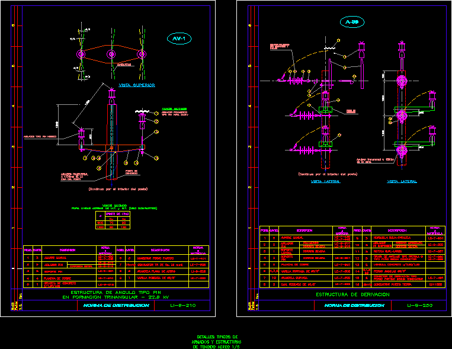Click the title ESTRUCTURA DE ANGULO TIPO PIN
This screenshot has width=452, height=349.
tap(116, 293)
